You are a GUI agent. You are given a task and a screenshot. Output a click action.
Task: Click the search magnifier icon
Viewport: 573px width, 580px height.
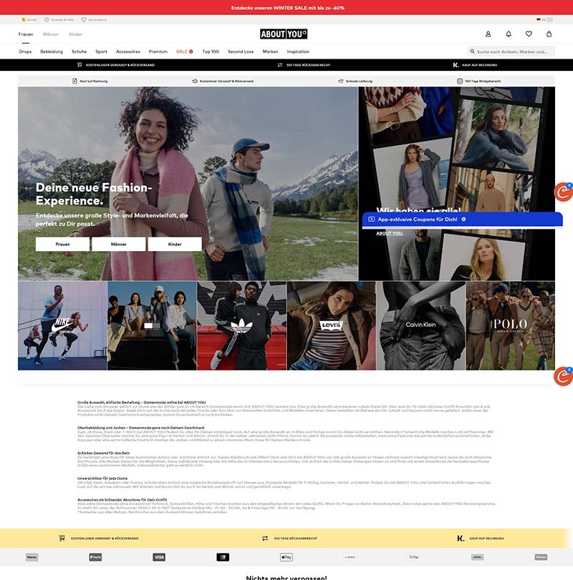pyautogui.click(x=472, y=51)
